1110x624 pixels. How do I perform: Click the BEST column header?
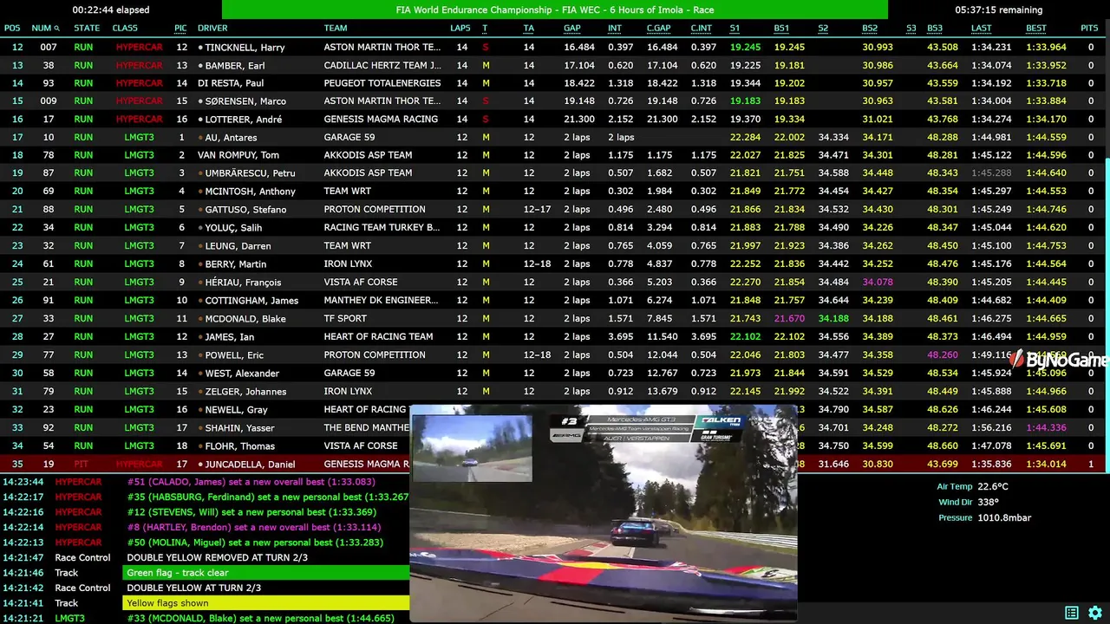[1036, 28]
